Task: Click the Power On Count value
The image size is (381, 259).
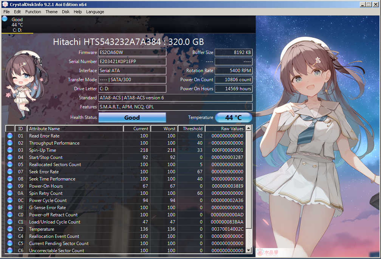Action: click(x=233, y=80)
